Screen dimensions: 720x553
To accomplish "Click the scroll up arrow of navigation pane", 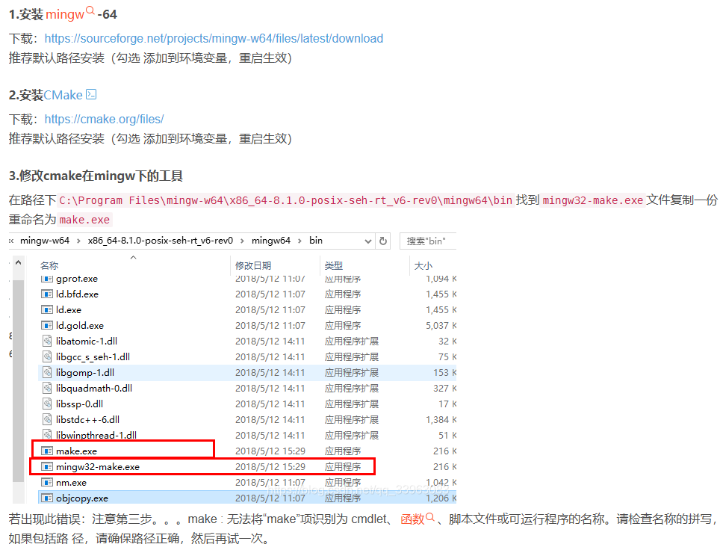I will coord(19,263).
